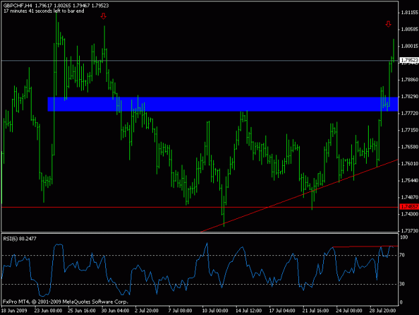The width and height of the screenshot is (419, 315).
Task: Click the 1.77720 price axis label
Action: click(x=410, y=114)
